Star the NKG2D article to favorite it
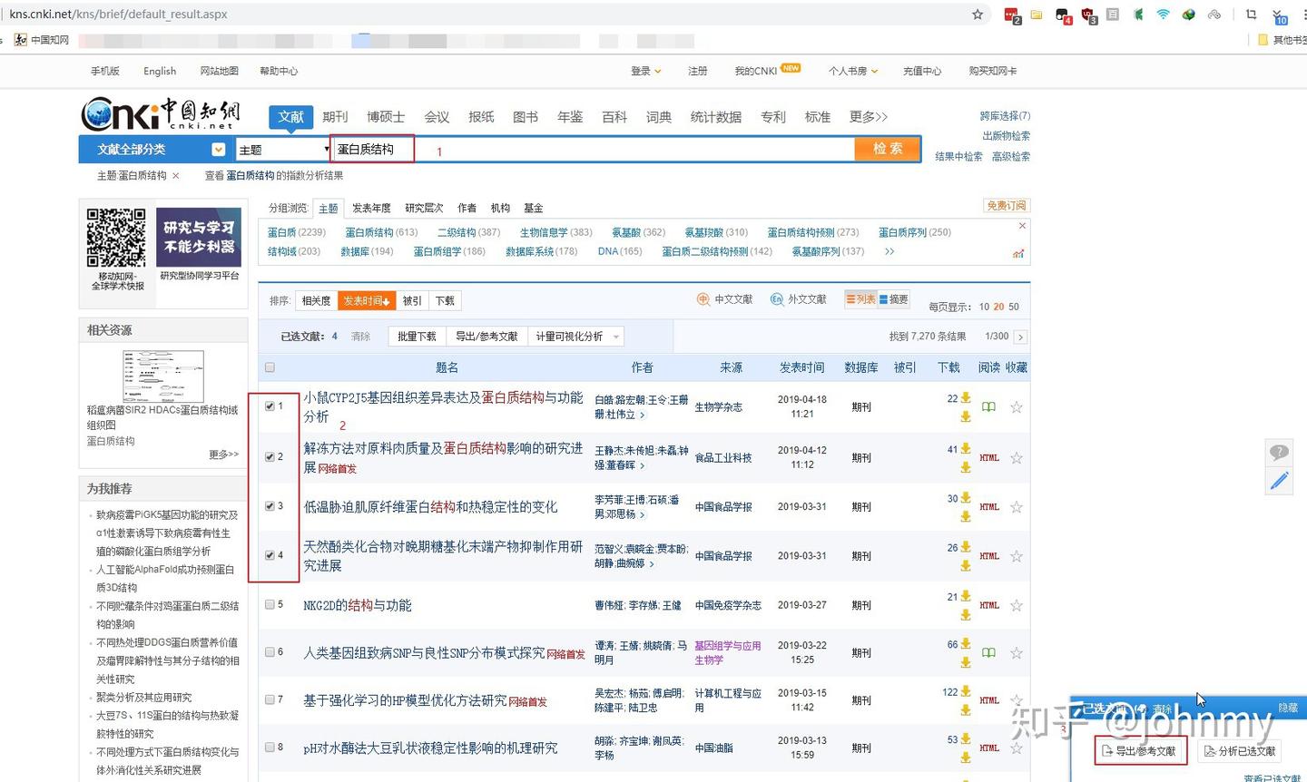The width and height of the screenshot is (1307, 782). [1016, 605]
